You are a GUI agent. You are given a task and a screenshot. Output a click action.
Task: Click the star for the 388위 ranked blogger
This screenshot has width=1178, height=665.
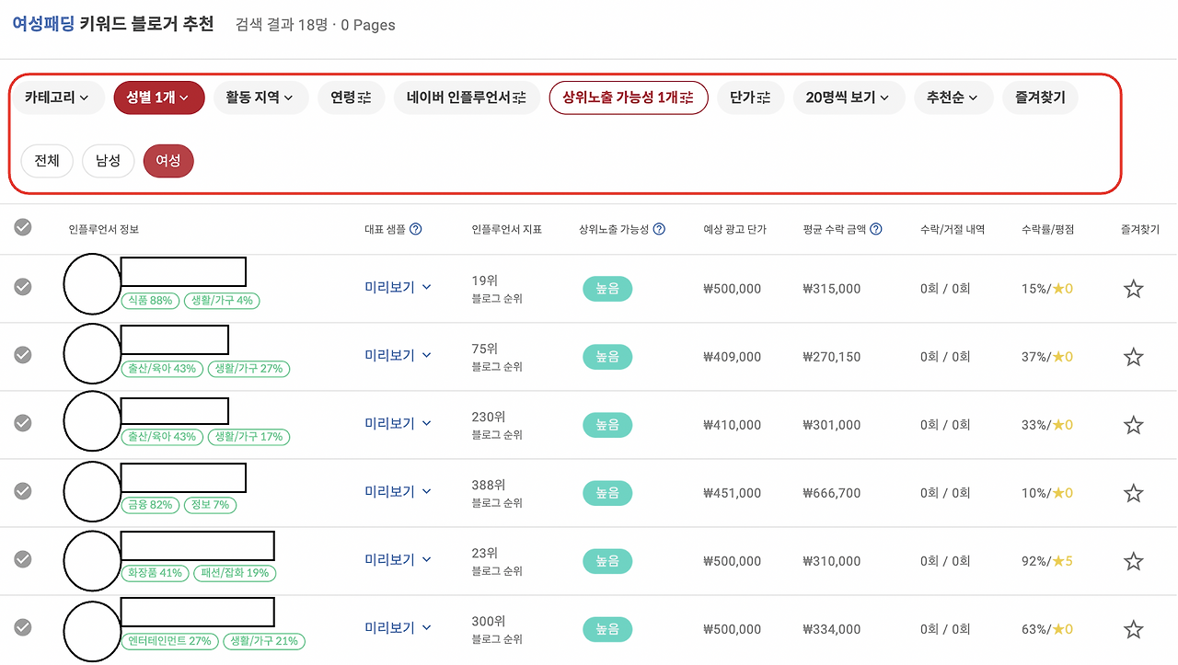(x=1133, y=492)
